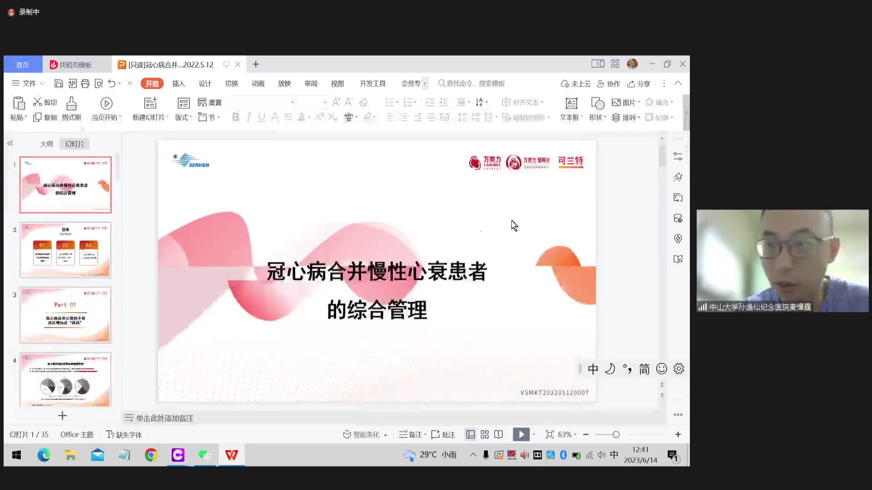Switch to slide sorter grid view
Viewport: 872px width, 490px height.
coord(485,435)
